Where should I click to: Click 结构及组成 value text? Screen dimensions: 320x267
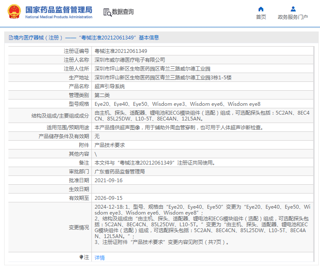202,115
